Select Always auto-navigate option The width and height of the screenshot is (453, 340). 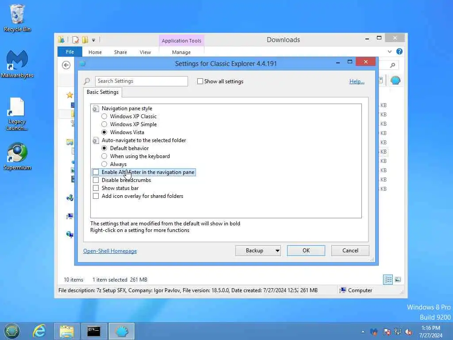coord(104,164)
